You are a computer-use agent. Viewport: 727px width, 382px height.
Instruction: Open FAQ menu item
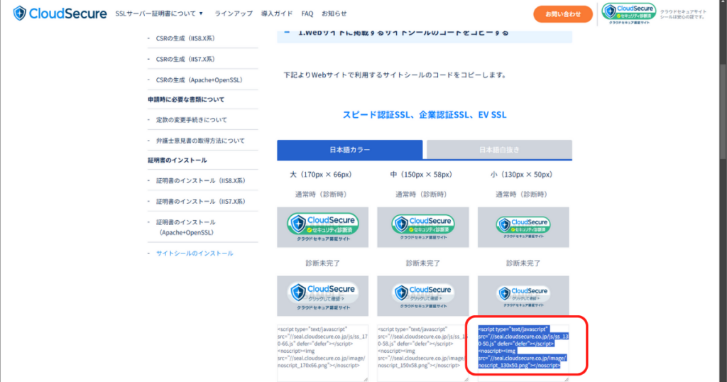pyautogui.click(x=307, y=13)
